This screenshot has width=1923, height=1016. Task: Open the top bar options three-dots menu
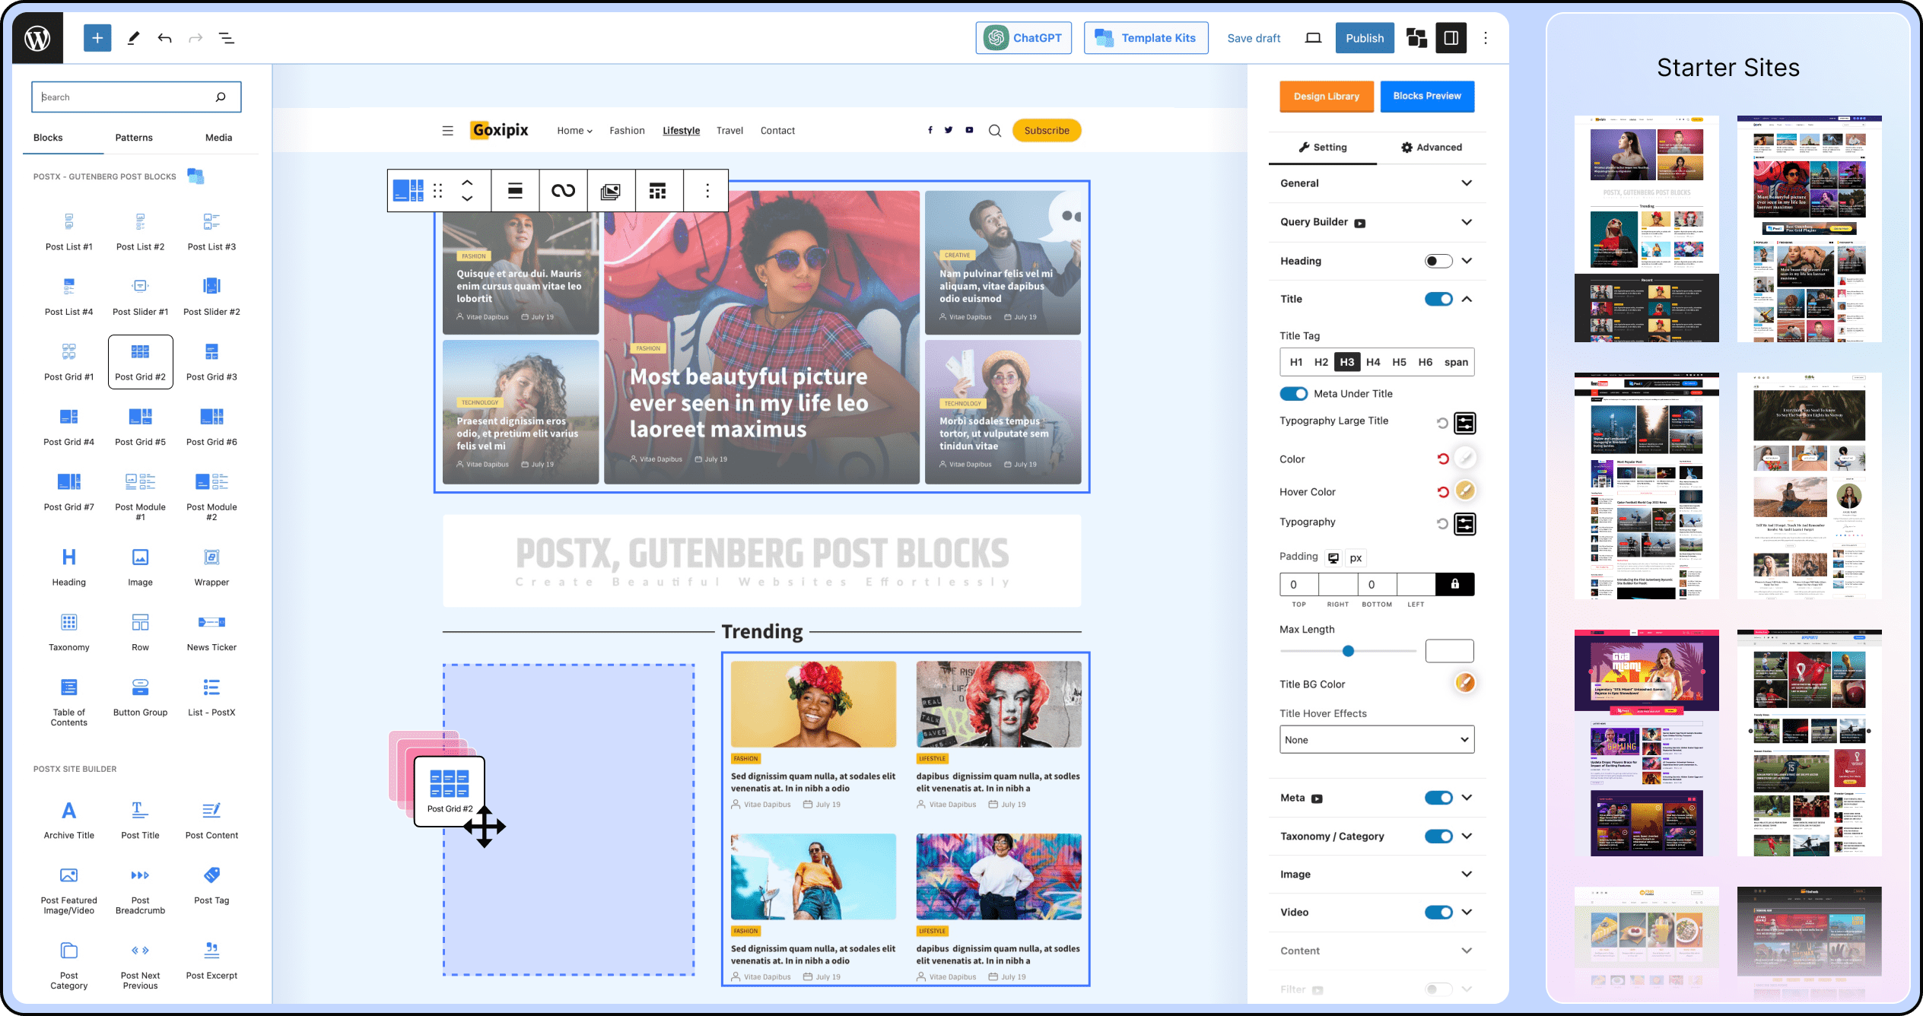click(1485, 37)
